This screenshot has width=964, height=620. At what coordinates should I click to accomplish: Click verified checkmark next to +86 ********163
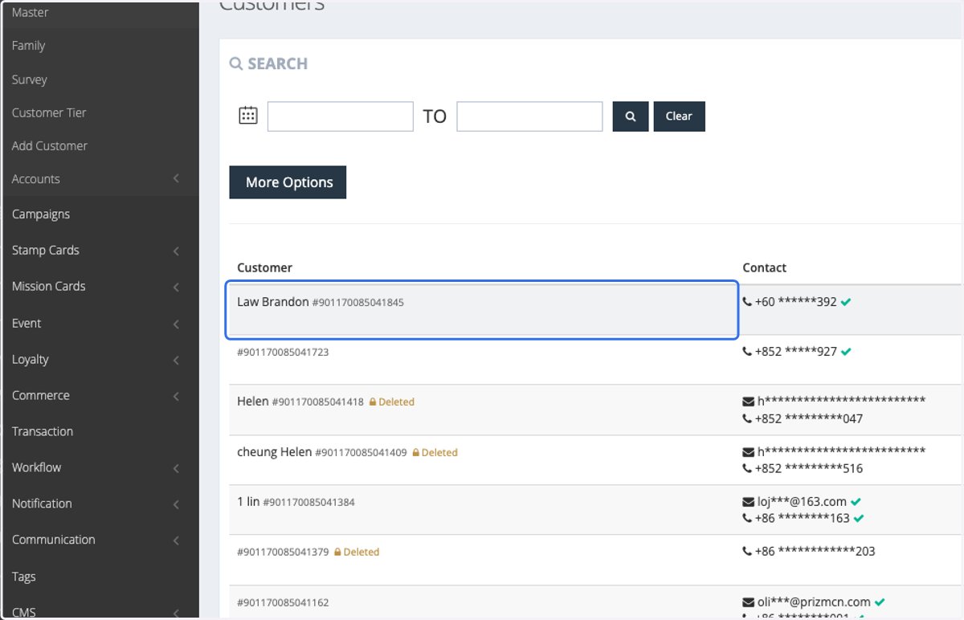(859, 519)
